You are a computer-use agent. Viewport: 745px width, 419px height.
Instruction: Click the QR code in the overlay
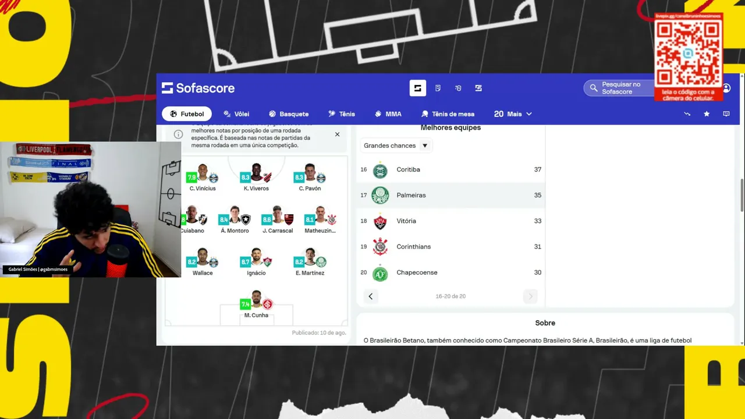(x=689, y=54)
